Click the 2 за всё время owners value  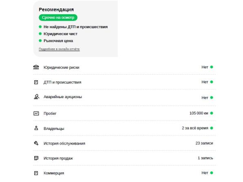pyautogui.click(x=195, y=128)
